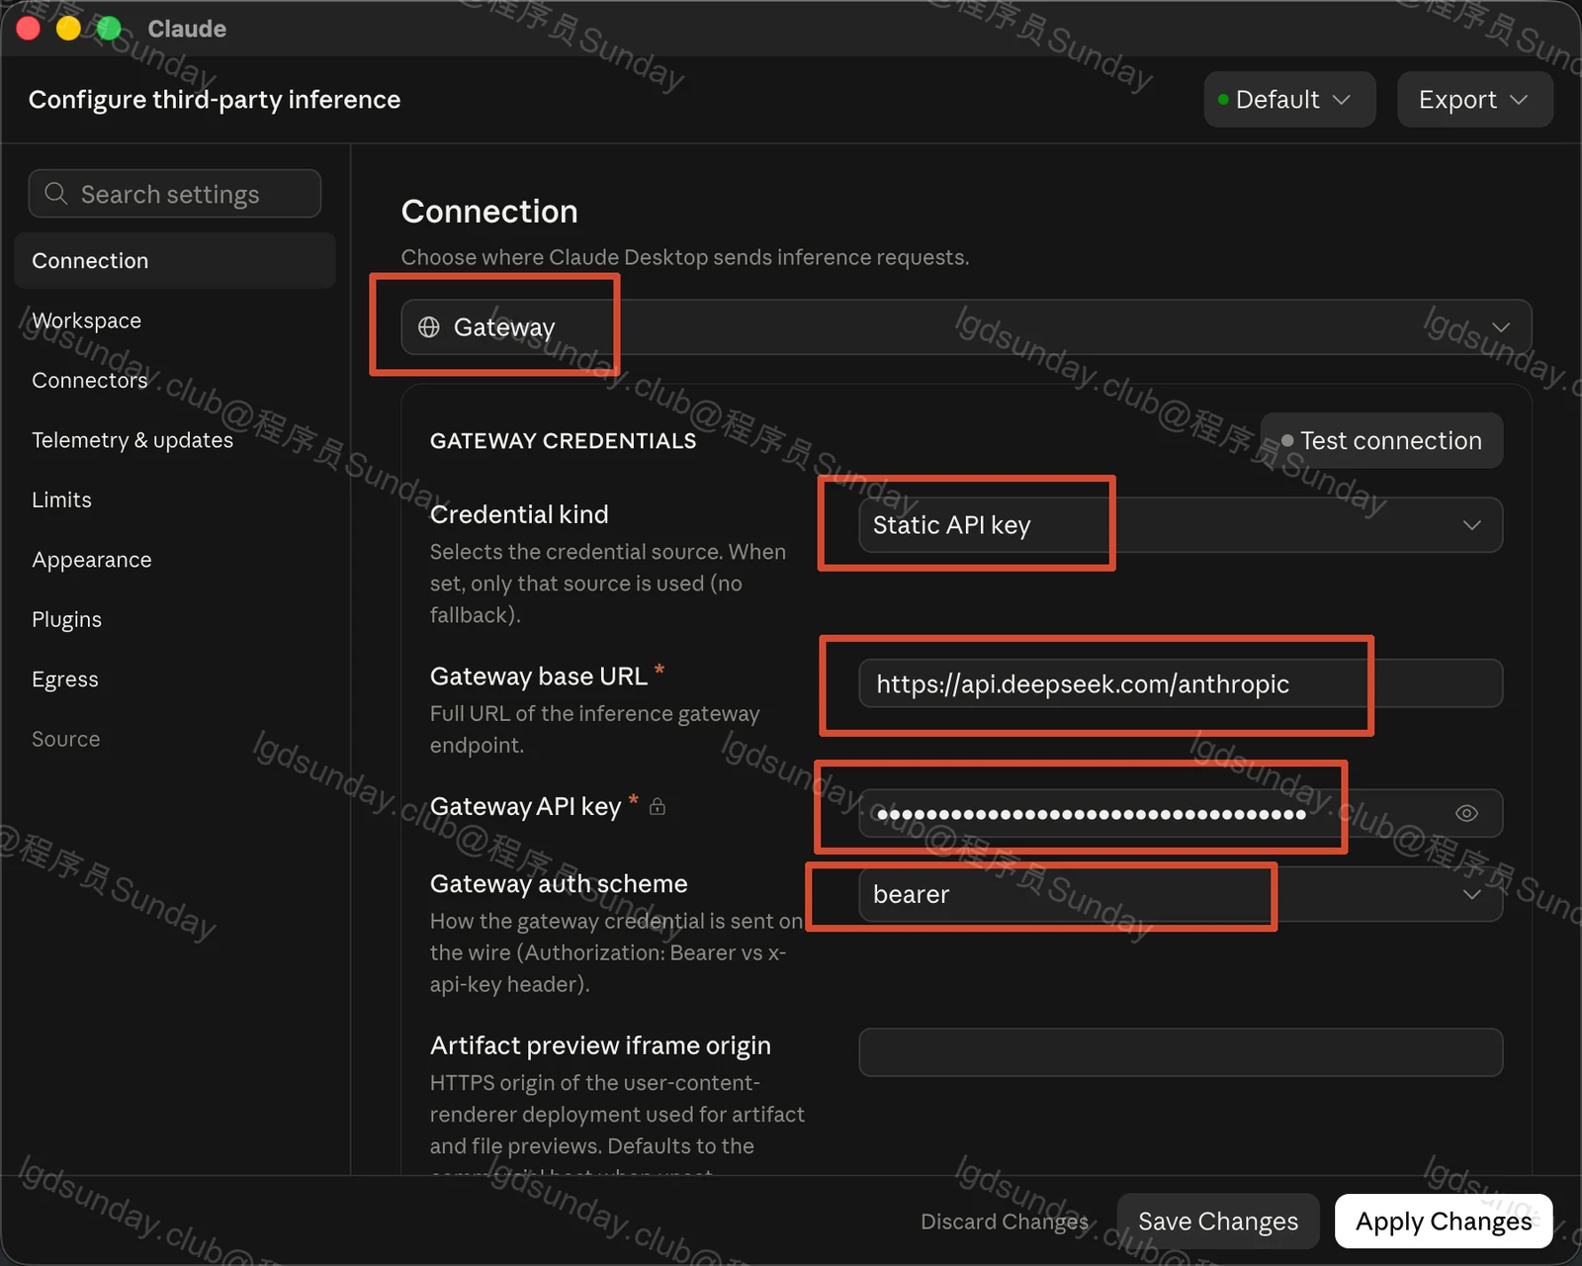The height and width of the screenshot is (1266, 1582).
Task: Click the search magnifier icon
Action: point(56,194)
